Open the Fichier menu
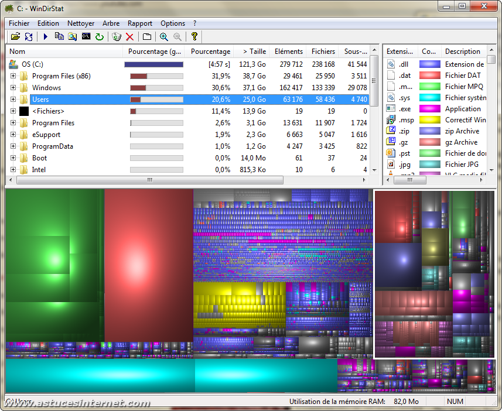 tap(19, 23)
